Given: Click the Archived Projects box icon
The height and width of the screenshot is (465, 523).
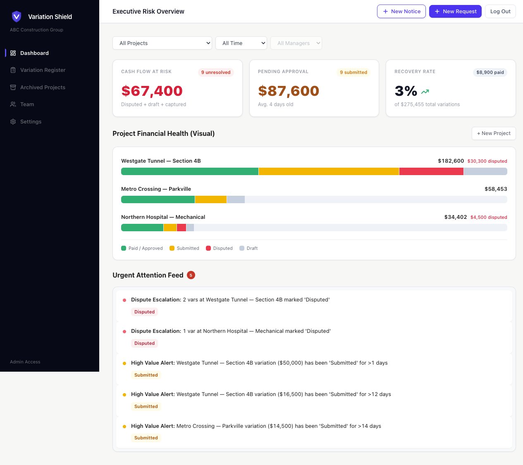Looking at the screenshot, I should 13,87.
